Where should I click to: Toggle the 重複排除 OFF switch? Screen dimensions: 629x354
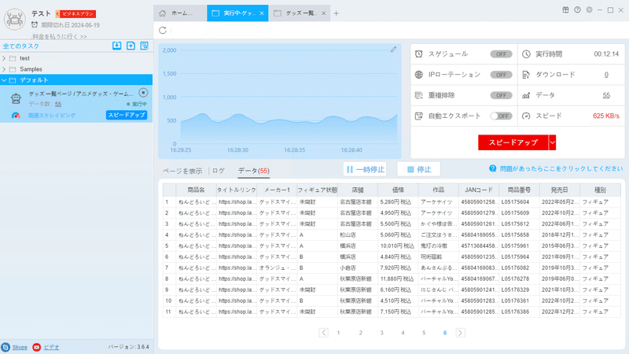tap(501, 95)
